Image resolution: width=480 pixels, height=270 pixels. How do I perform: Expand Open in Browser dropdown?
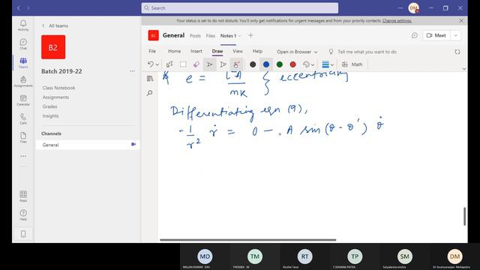click(297, 52)
